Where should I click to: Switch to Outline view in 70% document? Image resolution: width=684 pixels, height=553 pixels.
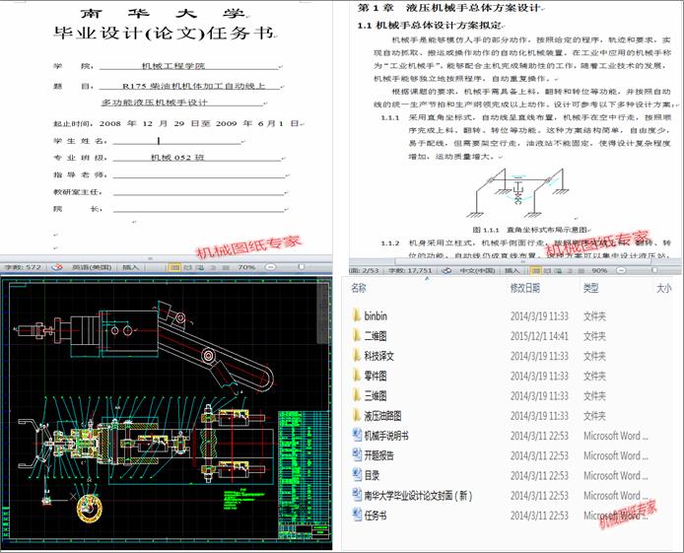pyautogui.click(x=213, y=267)
